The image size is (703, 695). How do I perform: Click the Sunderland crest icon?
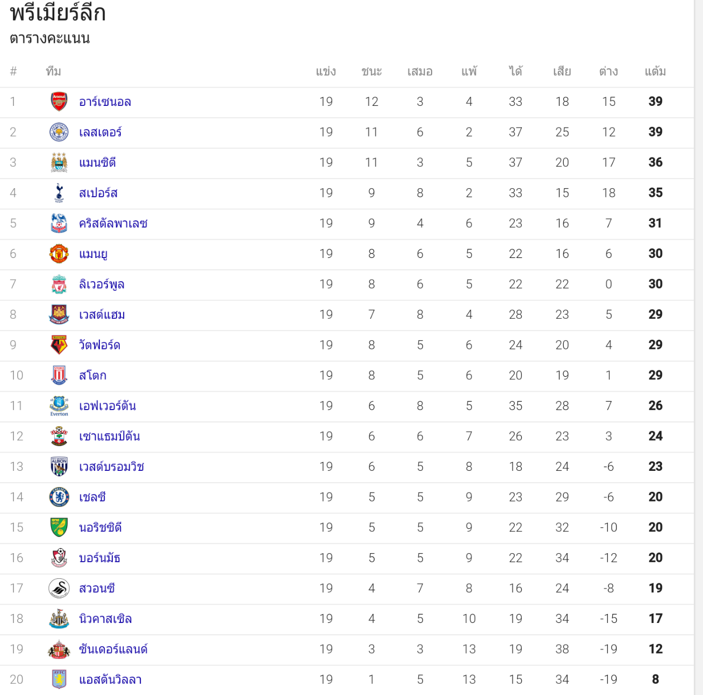pos(59,649)
